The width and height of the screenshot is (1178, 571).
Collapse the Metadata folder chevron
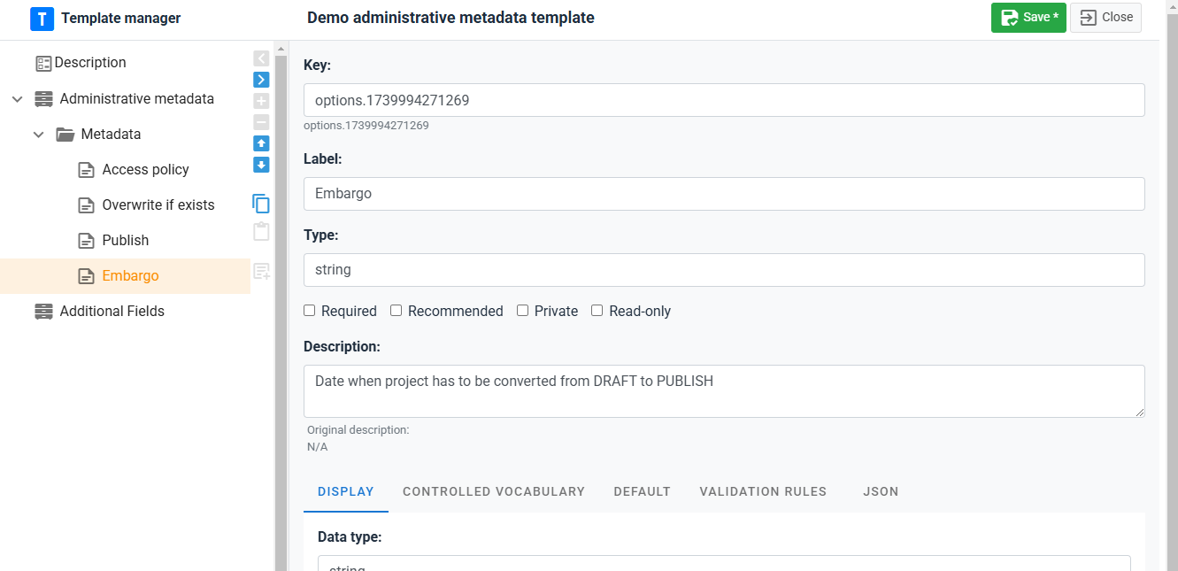tap(39, 135)
